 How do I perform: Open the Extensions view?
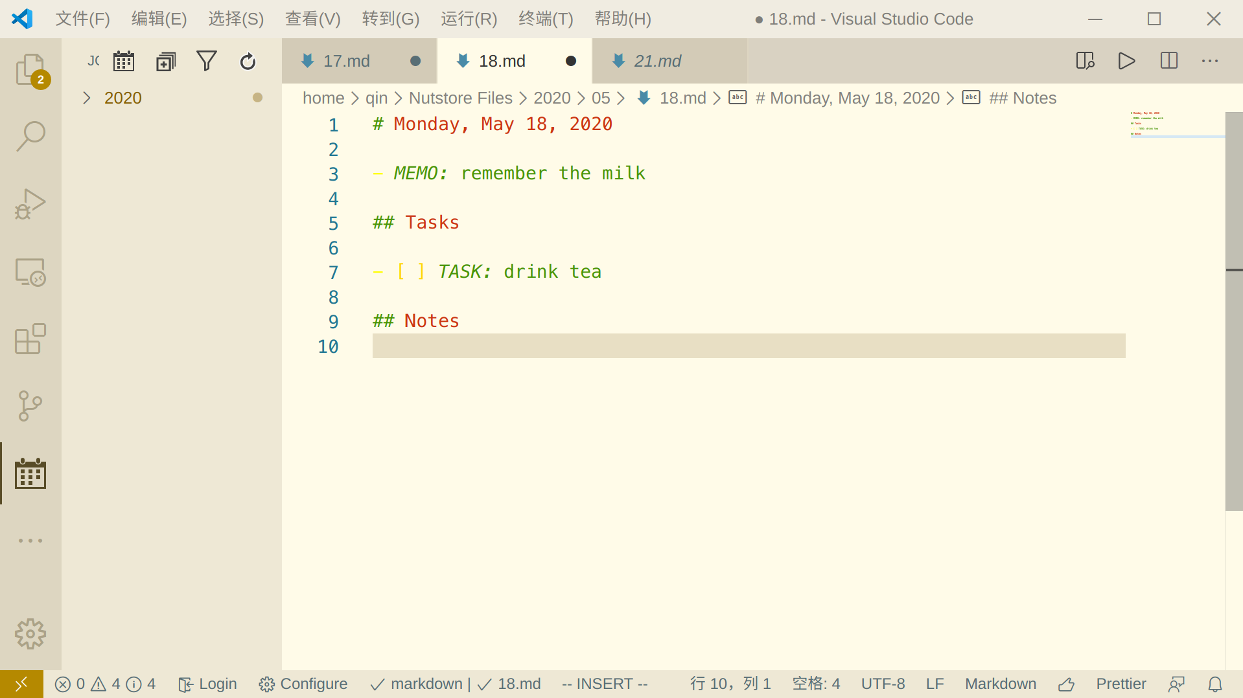[30, 339]
